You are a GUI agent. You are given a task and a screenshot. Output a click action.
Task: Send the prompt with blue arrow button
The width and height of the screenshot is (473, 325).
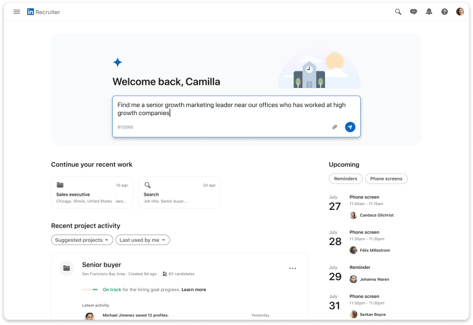coord(350,127)
